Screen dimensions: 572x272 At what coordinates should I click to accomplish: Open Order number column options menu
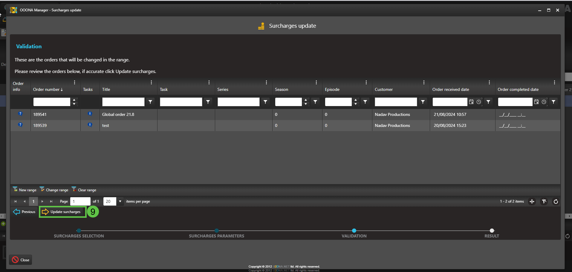coord(74,83)
